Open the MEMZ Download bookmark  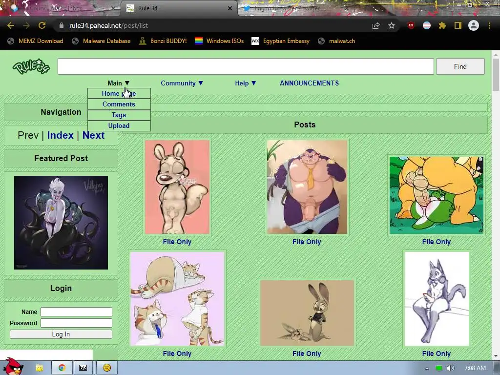(x=35, y=41)
